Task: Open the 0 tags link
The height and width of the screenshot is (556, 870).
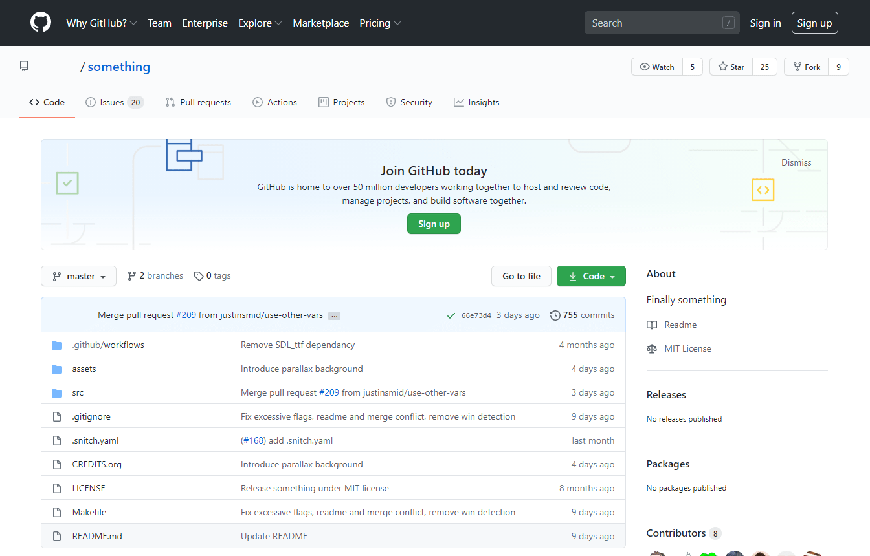Action: tap(212, 275)
